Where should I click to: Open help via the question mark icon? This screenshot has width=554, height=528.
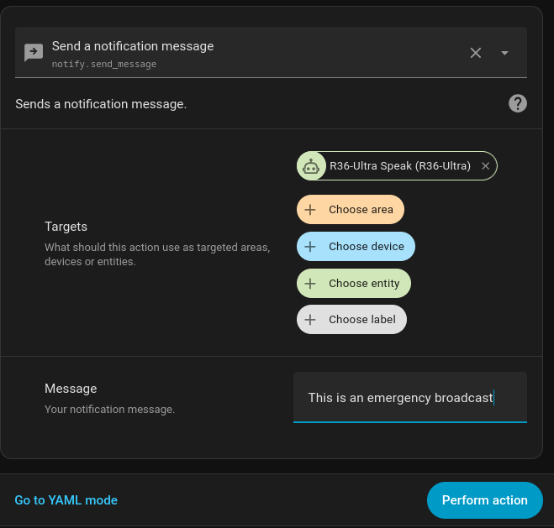tap(518, 103)
